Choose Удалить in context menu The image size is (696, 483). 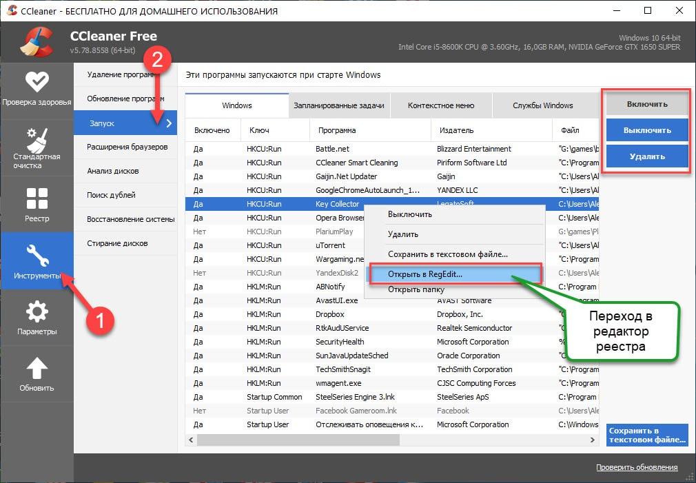click(455, 234)
